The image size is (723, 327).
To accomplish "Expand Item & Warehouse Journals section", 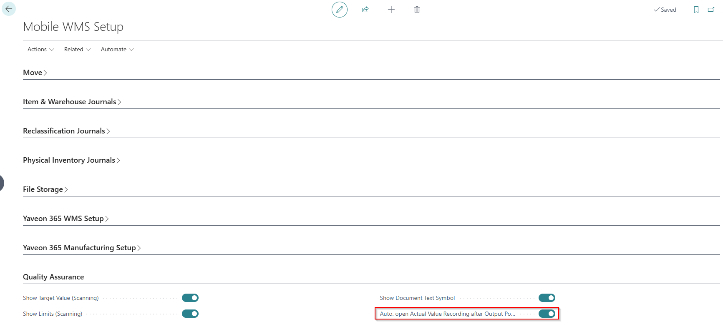I will tap(72, 102).
